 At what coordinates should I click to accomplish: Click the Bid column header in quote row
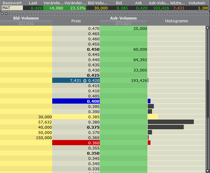119,3
